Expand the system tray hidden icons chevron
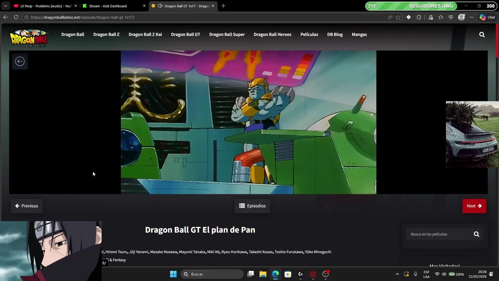 397,274
